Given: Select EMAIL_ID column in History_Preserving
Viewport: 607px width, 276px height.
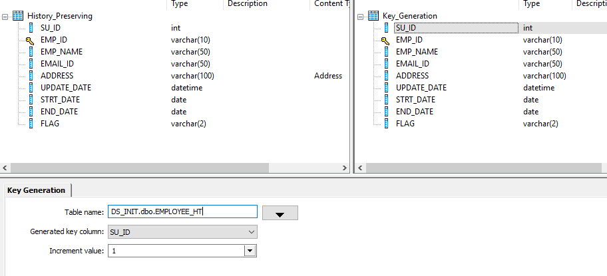Looking at the screenshot, I should click(x=57, y=64).
